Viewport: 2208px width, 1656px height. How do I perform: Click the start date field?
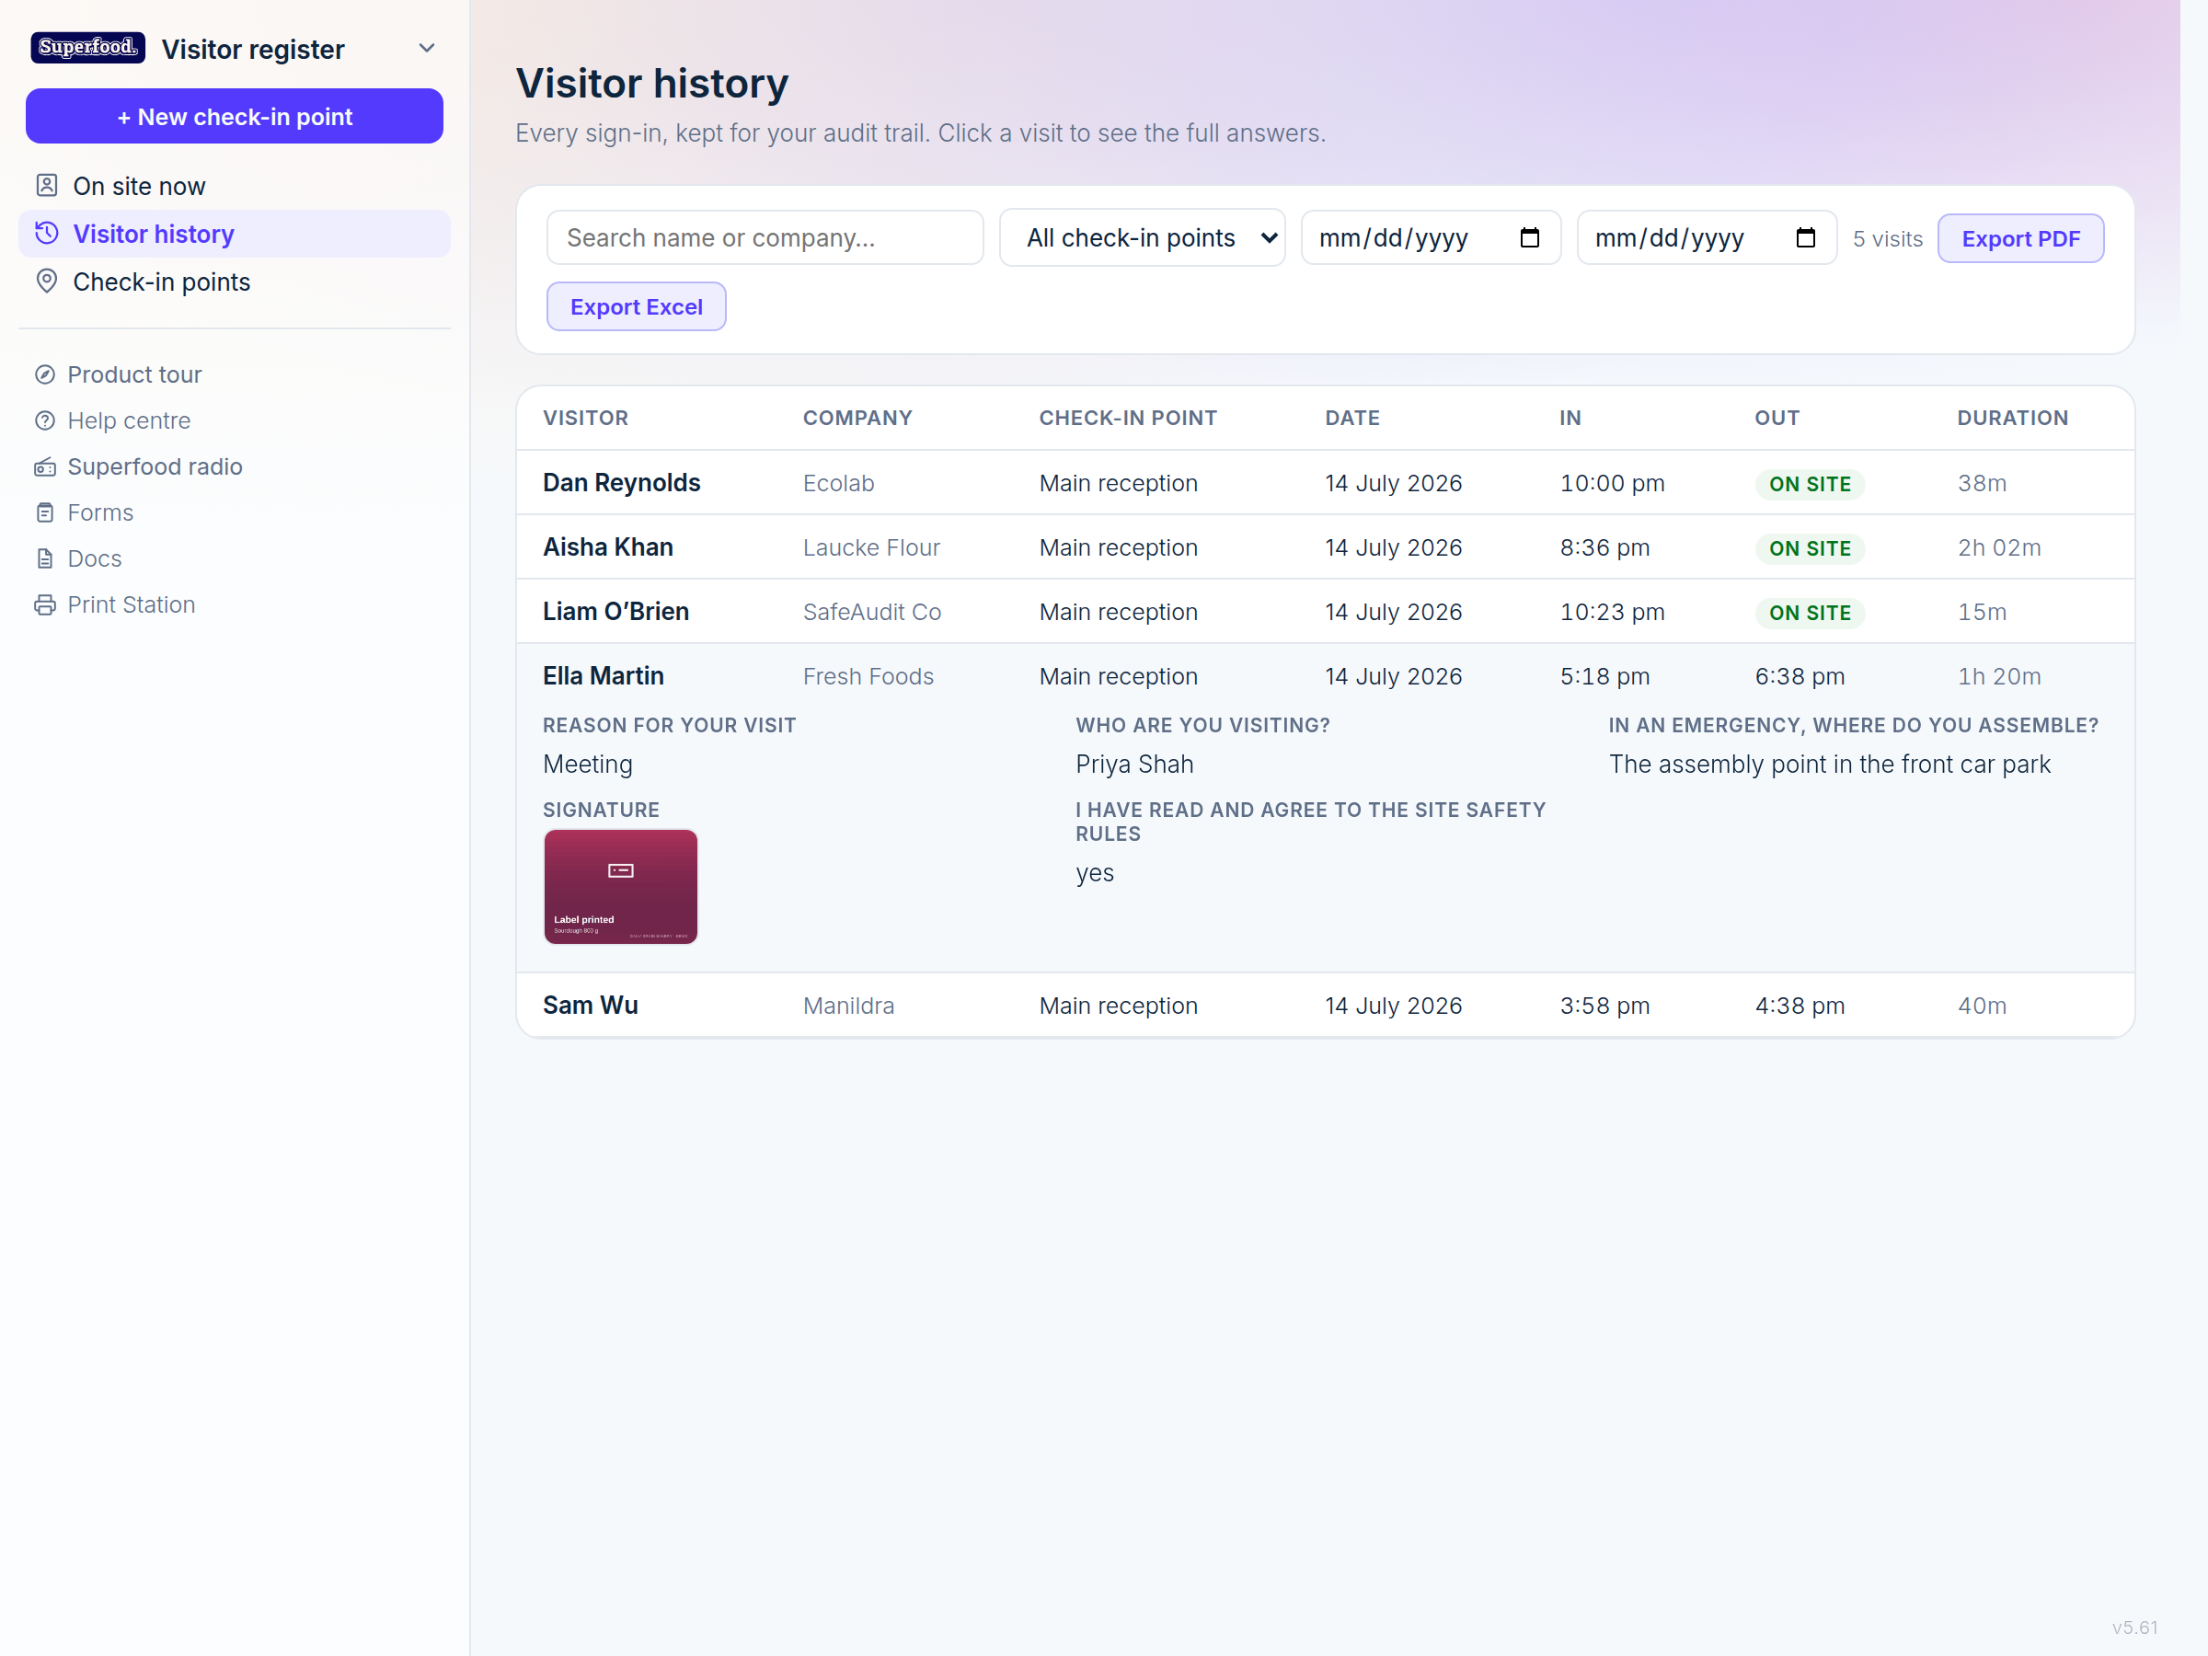pos(1431,237)
